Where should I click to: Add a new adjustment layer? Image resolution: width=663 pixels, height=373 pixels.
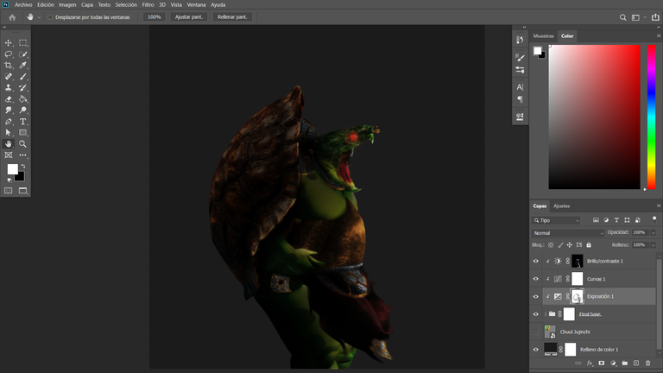coord(613,363)
